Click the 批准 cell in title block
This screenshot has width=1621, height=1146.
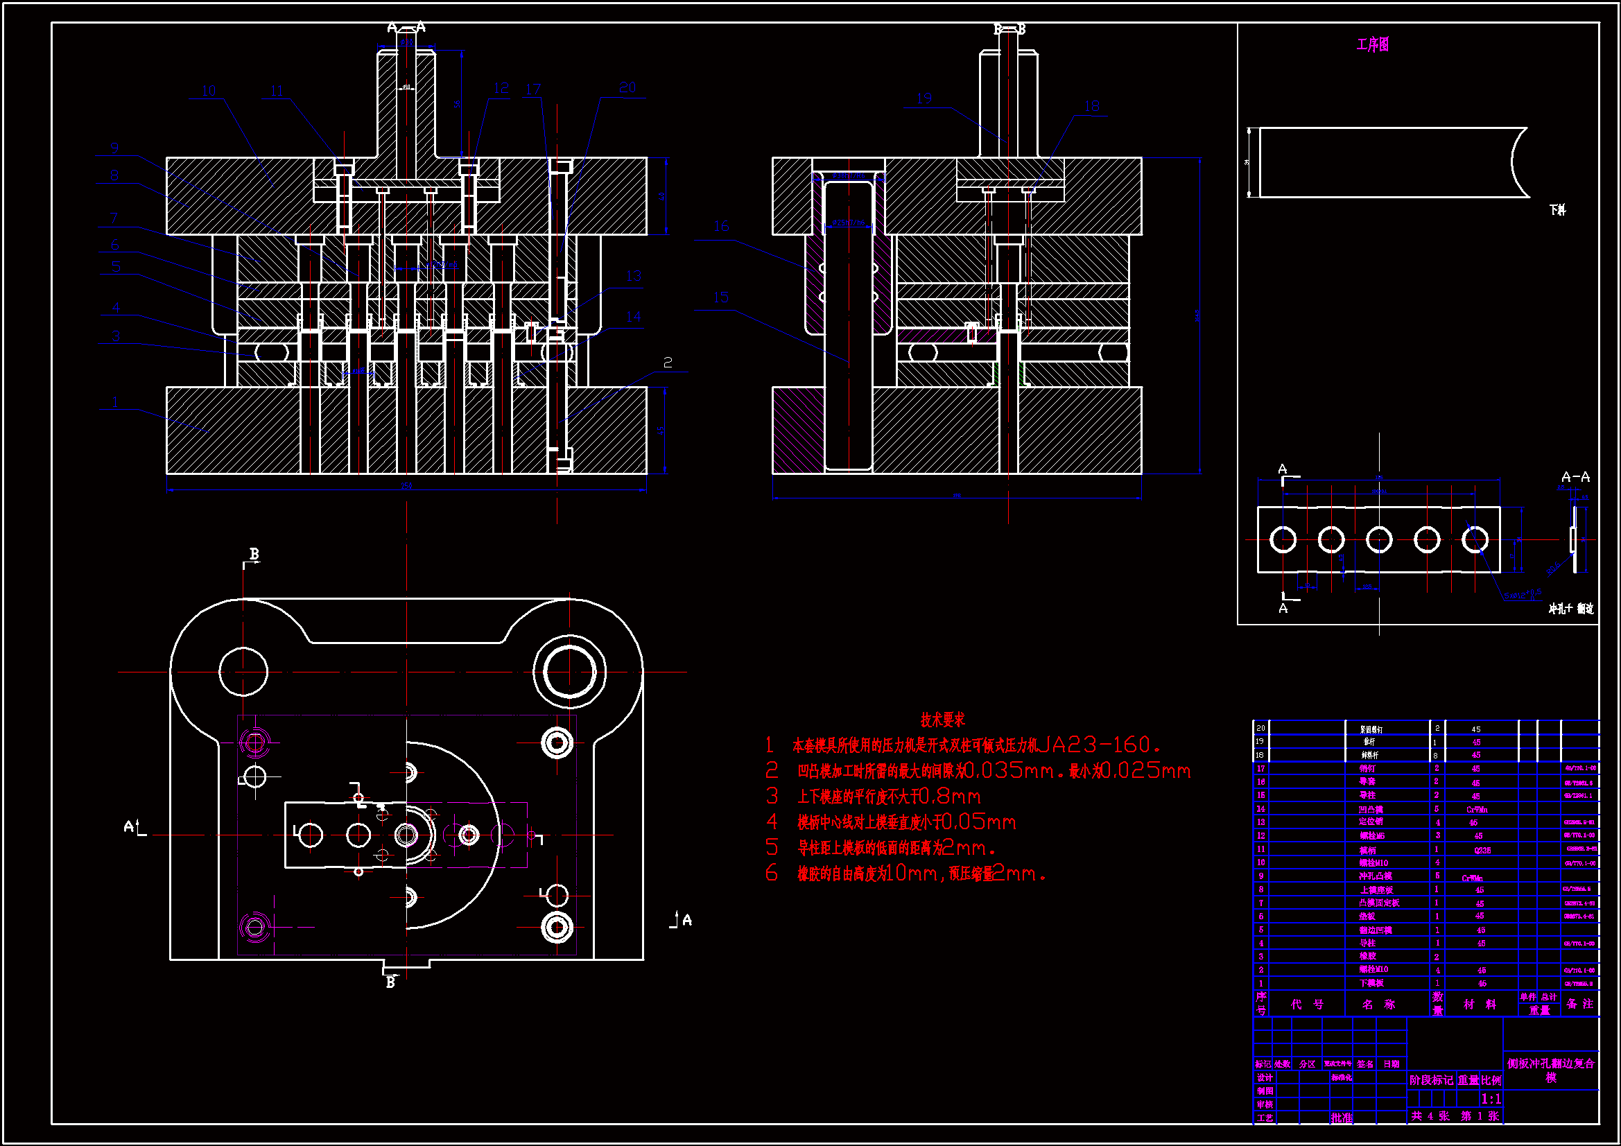[1342, 1118]
